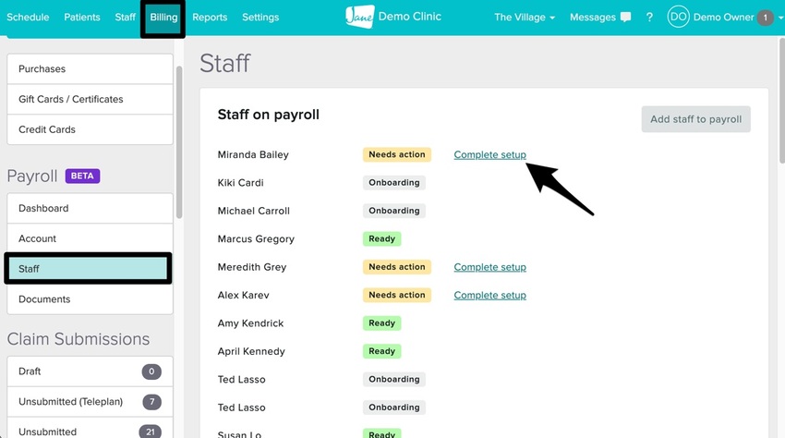Open Draft claim submissions
Image resolution: width=785 pixels, height=438 pixels.
pyautogui.click(x=90, y=371)
